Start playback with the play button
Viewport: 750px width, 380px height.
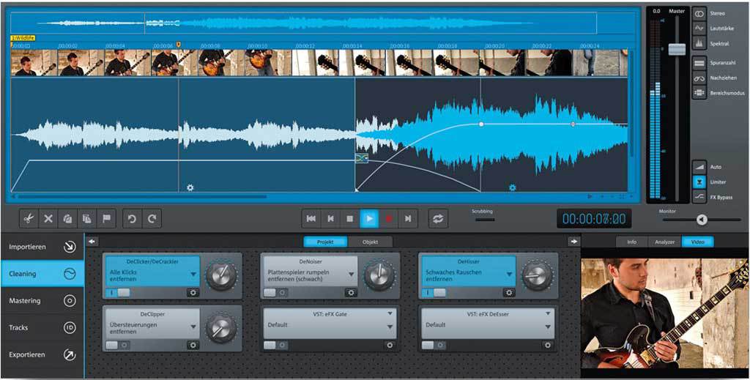(x=369, y=218)
